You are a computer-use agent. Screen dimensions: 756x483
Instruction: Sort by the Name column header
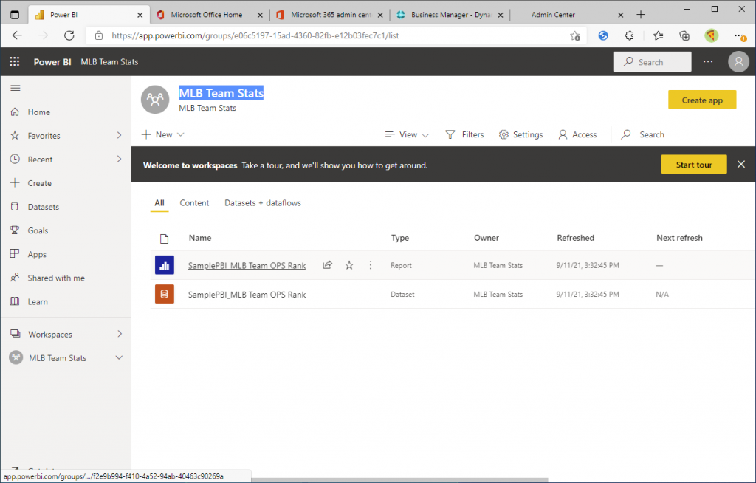tap(200, 237)
